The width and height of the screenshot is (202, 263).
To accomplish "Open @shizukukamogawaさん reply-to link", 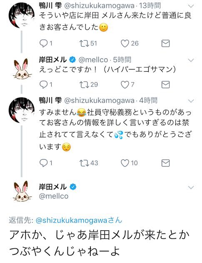I will [x=79, y=220].
